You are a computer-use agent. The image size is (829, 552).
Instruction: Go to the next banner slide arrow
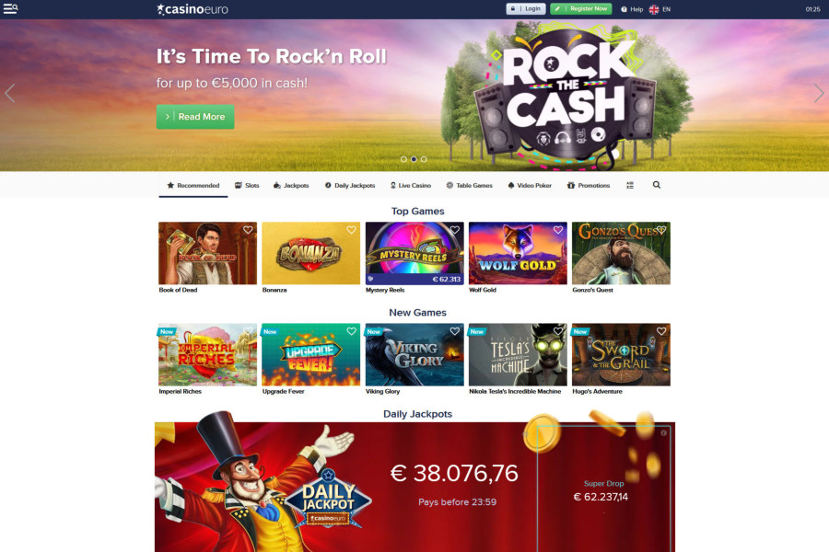(819, 93)
